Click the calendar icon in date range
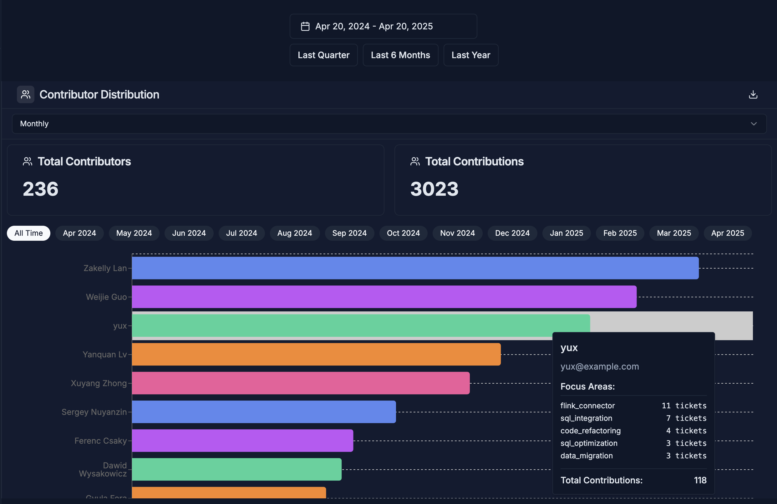777x504 pixels. point(305,27)
